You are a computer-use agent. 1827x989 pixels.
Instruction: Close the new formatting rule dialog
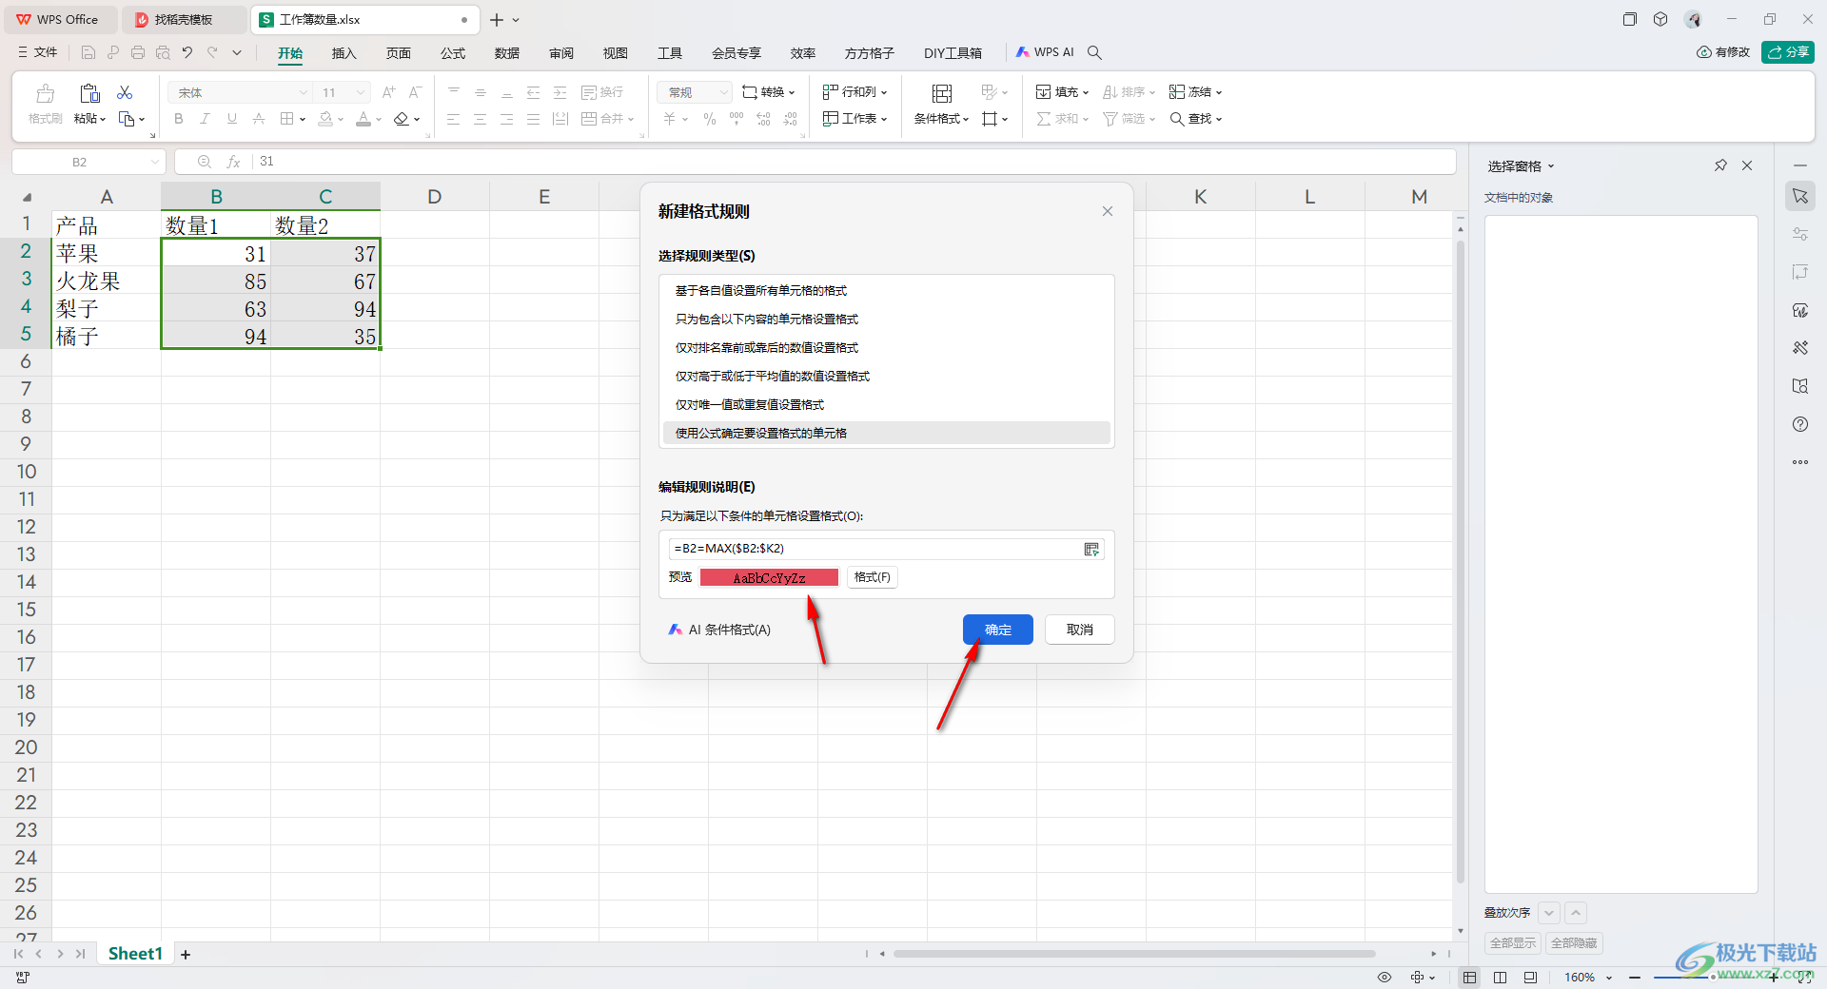[x=1108, y=211]
